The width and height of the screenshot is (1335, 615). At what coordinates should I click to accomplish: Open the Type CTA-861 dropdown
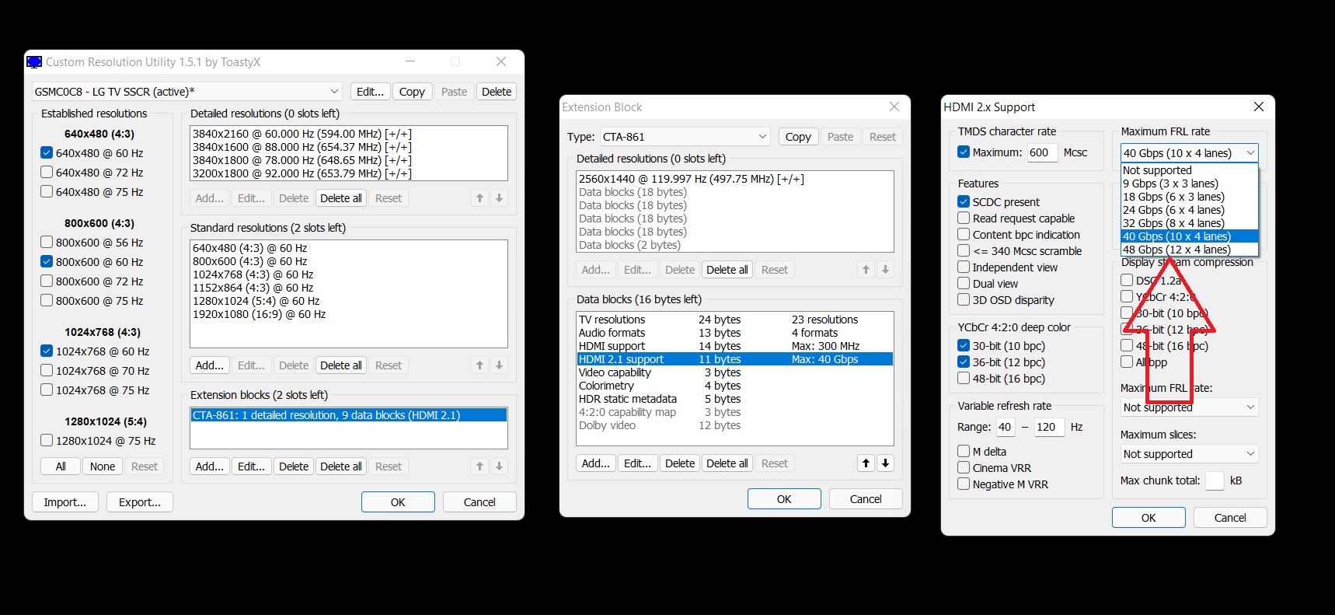[x=685, y=137]
